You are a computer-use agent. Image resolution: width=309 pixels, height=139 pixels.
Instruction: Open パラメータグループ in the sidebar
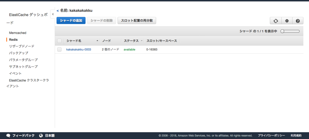[x=23, y=60]
